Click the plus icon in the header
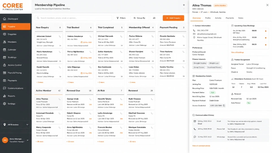Screen dimensions: 272x153 coord(184,5)
